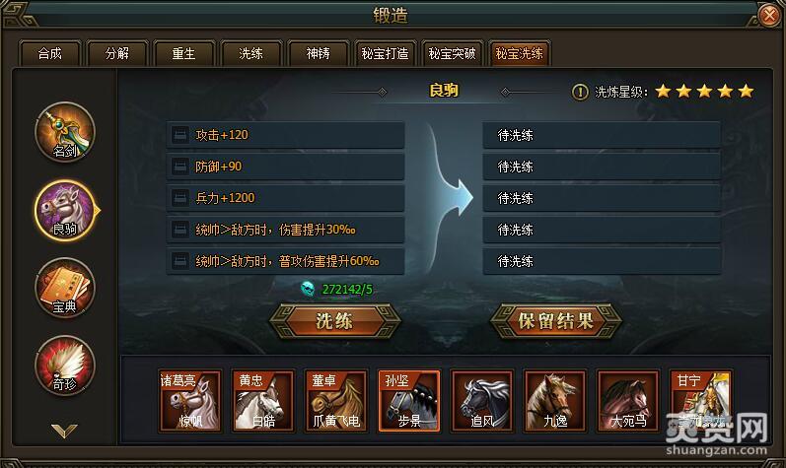Switch to the 合成 tab
The width and height of the screenshot is (786, 468).
[49, 53]
